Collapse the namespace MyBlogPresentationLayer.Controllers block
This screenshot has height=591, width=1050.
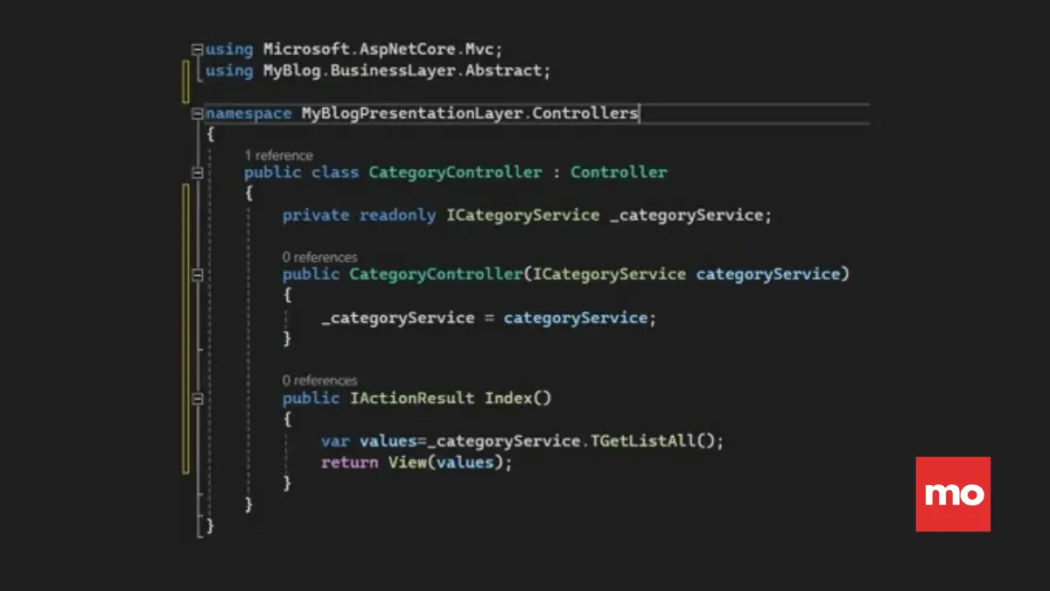coord(198,114)
